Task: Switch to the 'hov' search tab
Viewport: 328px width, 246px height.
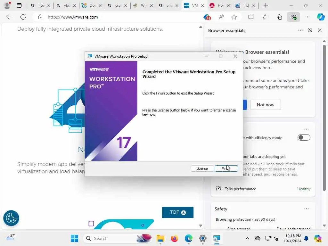Action: 41,5
